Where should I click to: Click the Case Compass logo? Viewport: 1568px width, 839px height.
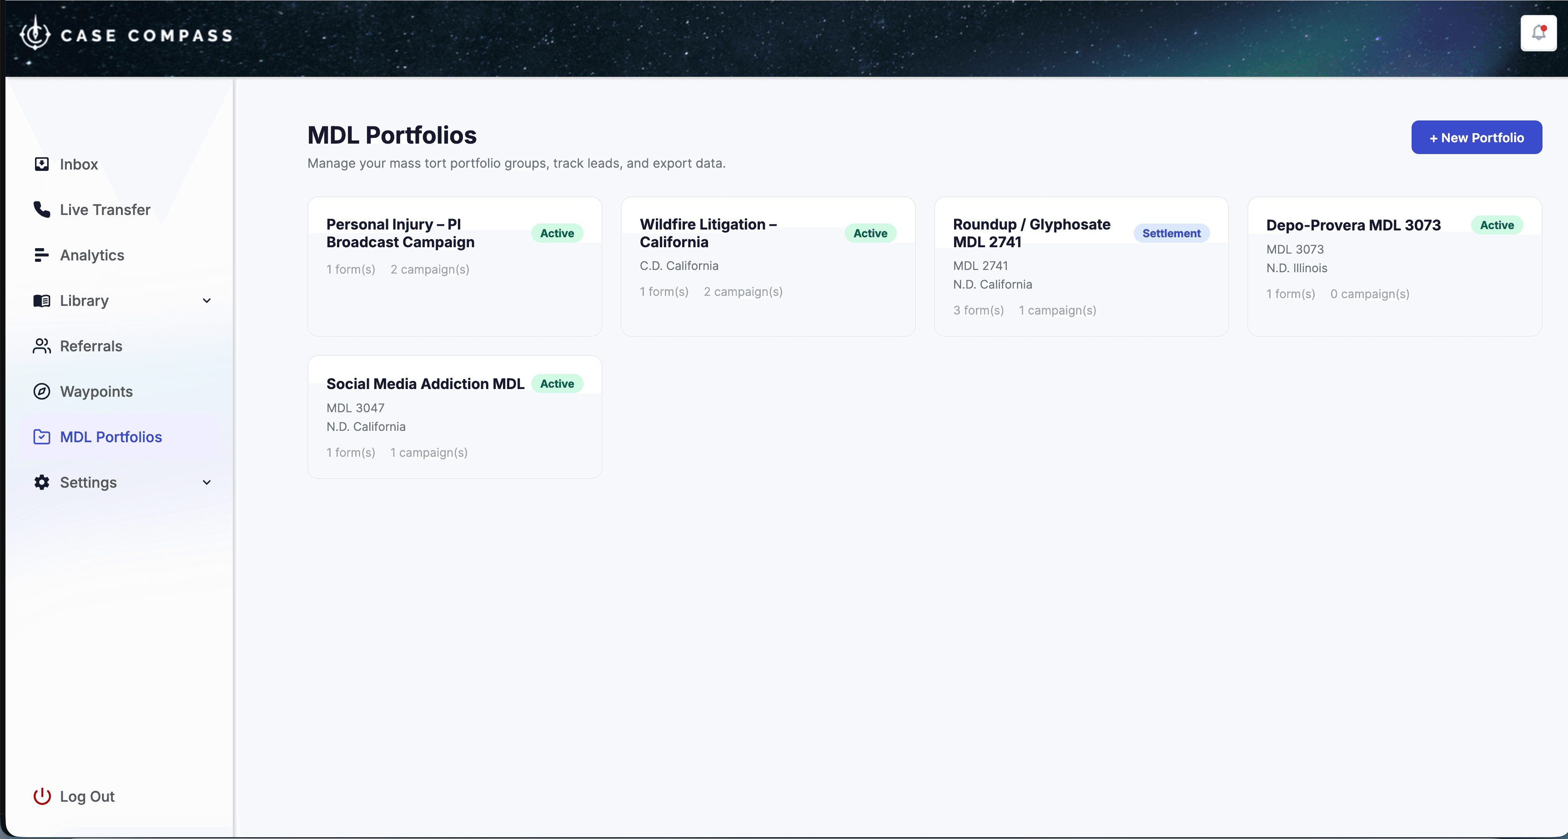[x=124, y=34]
